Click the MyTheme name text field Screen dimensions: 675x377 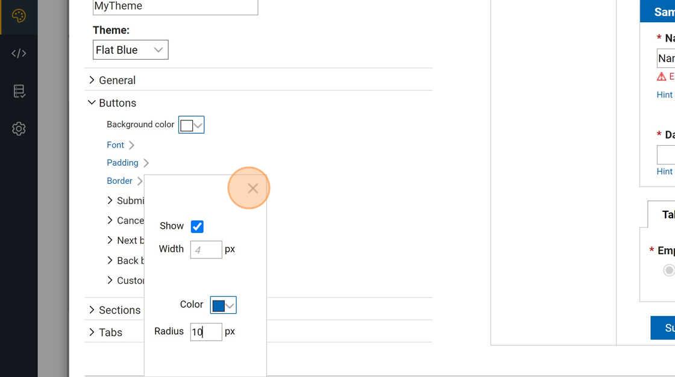175,7
